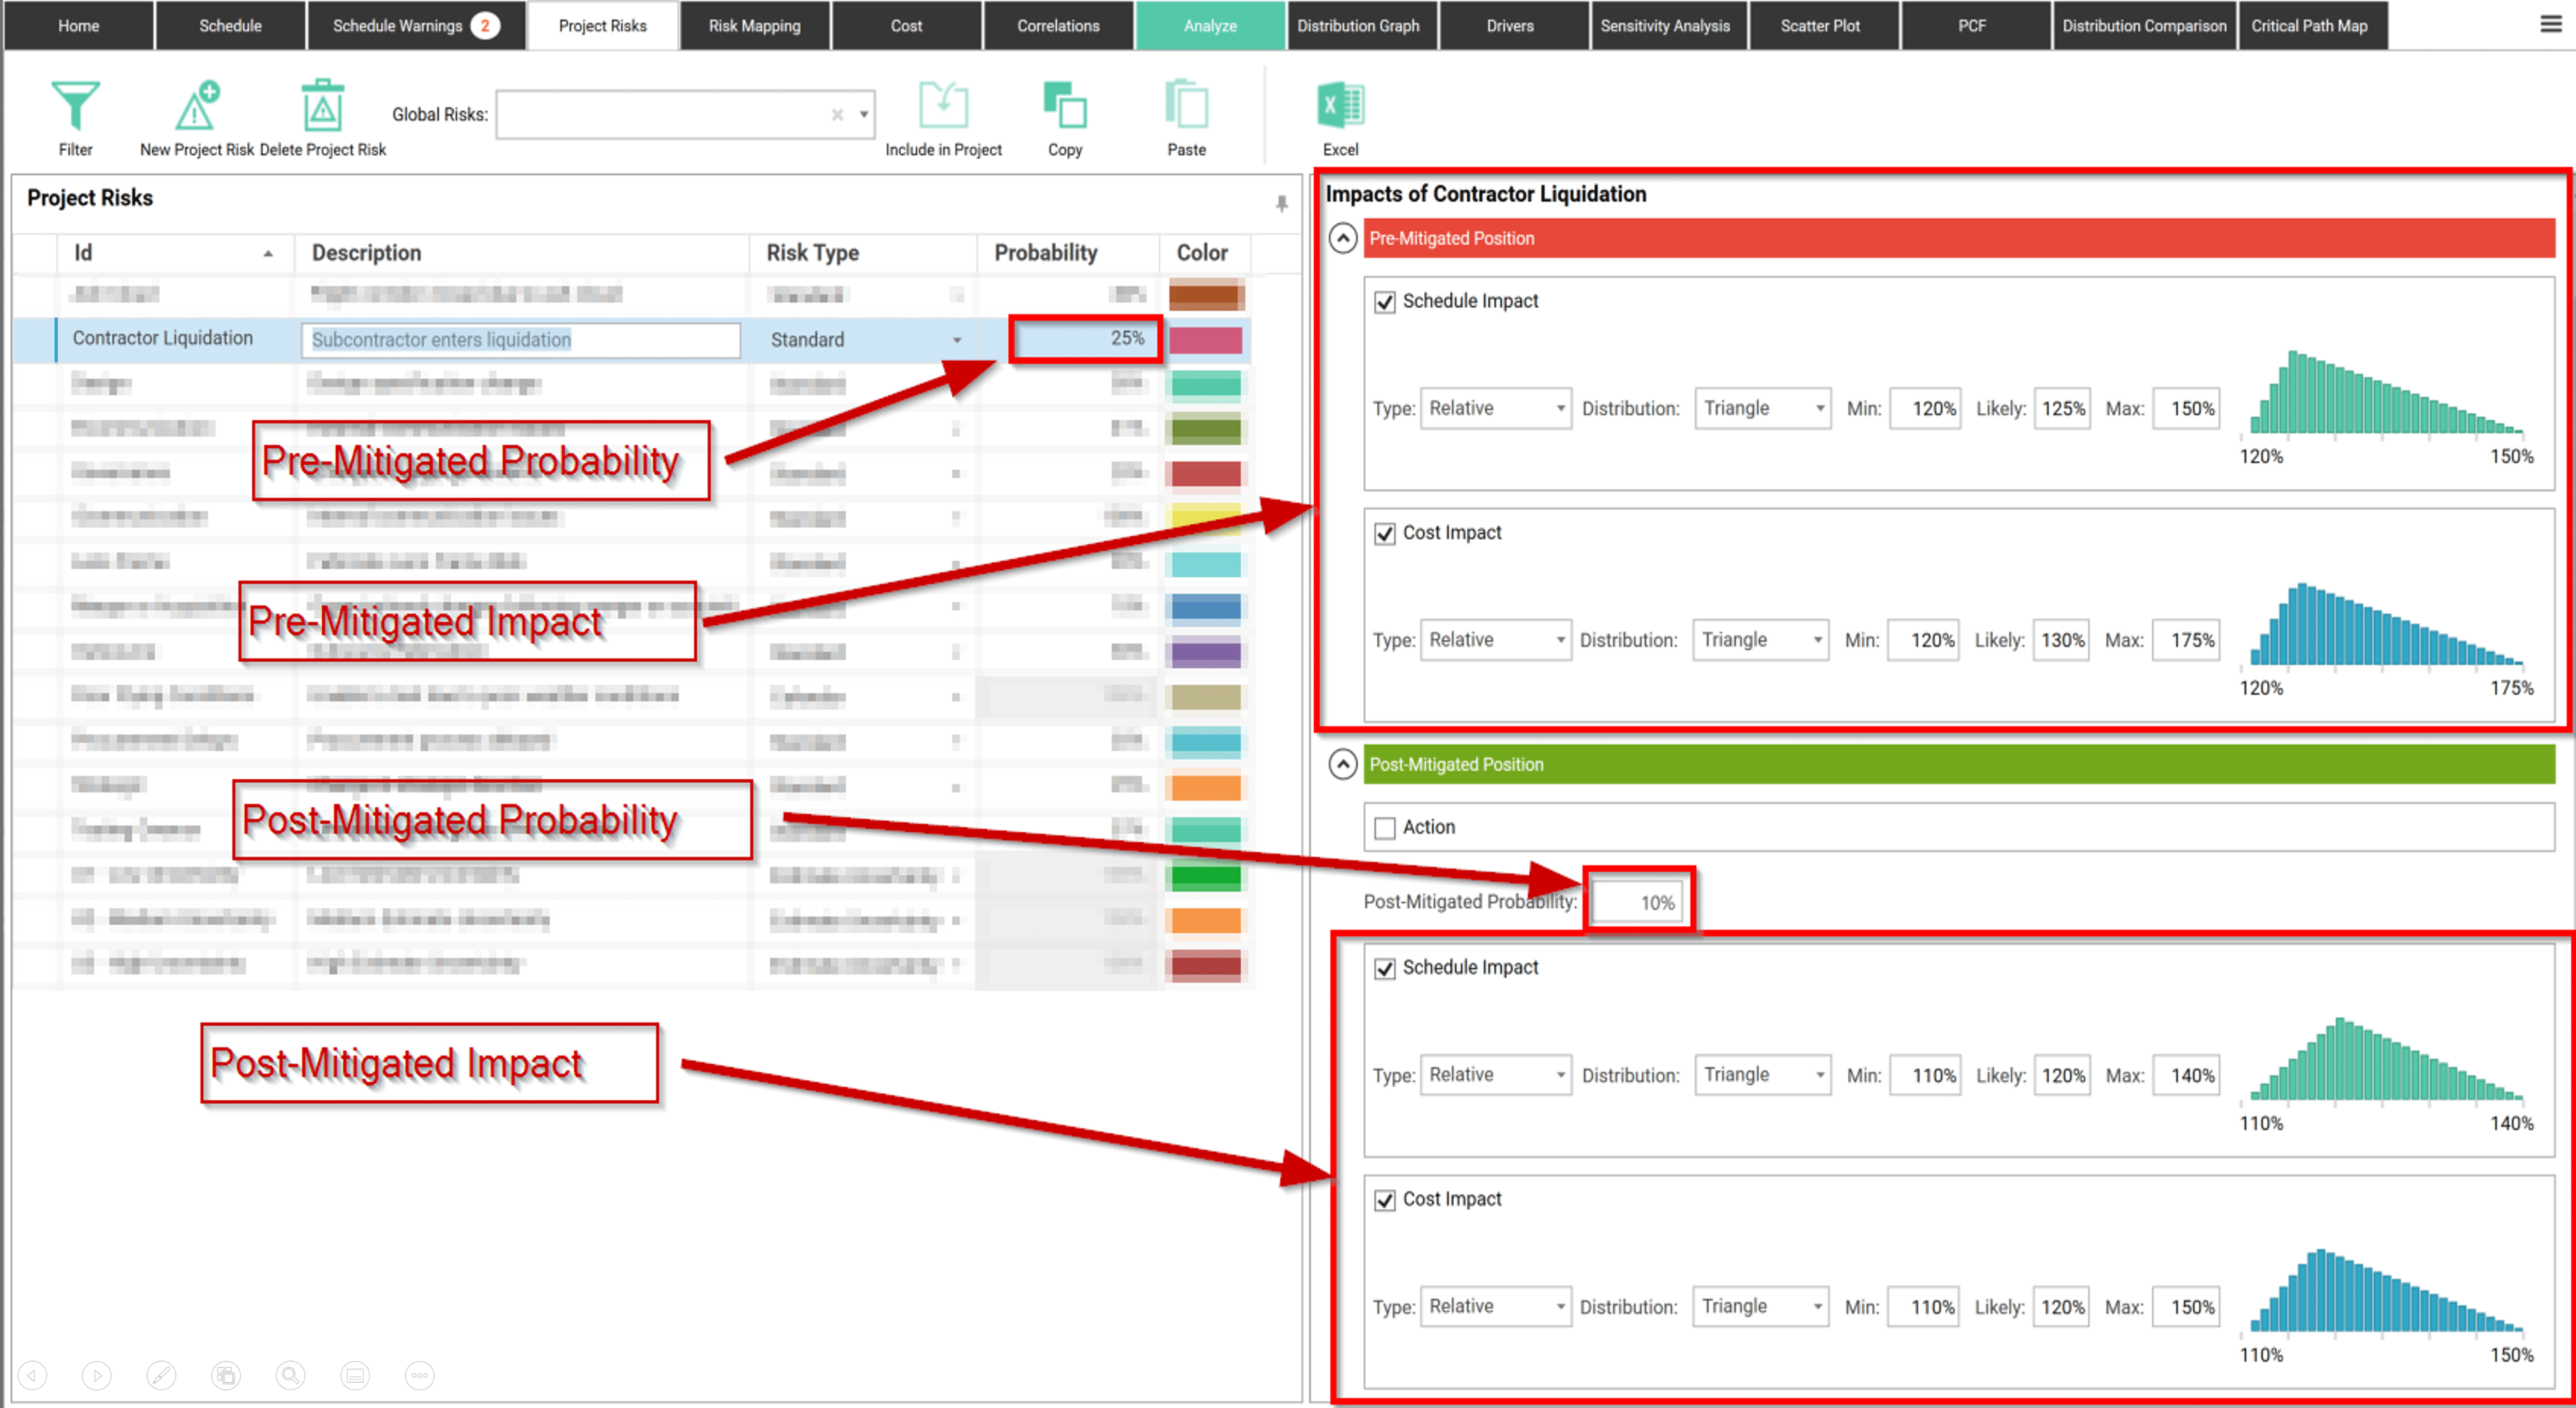Image resolution: width=2576 pixels, height=1408 pixels.
Task: Click the Include in Project icon
Action: [943, 113]
